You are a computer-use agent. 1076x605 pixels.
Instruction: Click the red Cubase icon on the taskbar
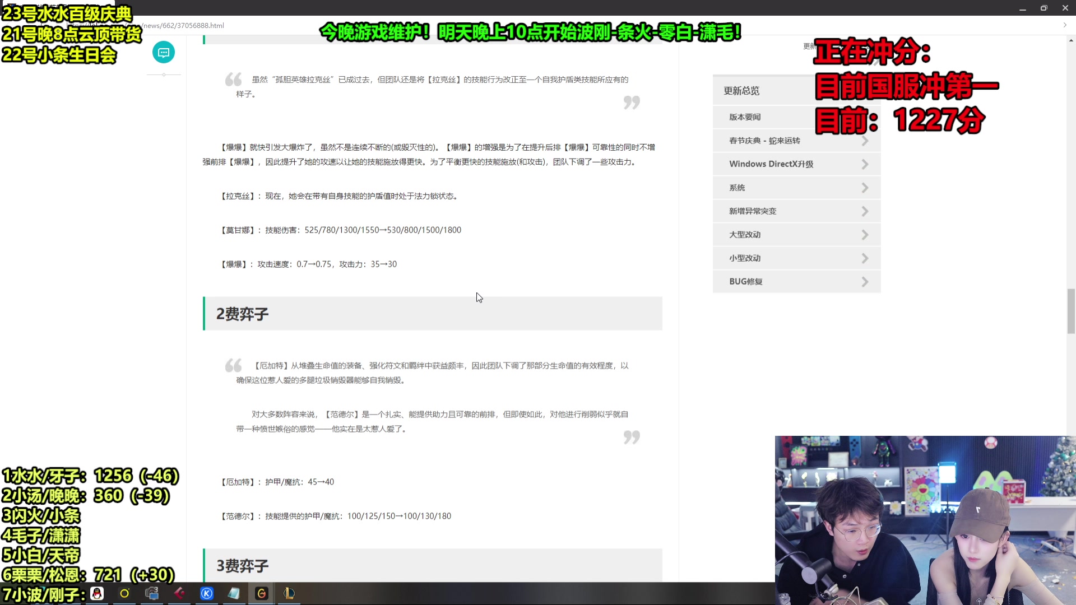pos(179,593)
